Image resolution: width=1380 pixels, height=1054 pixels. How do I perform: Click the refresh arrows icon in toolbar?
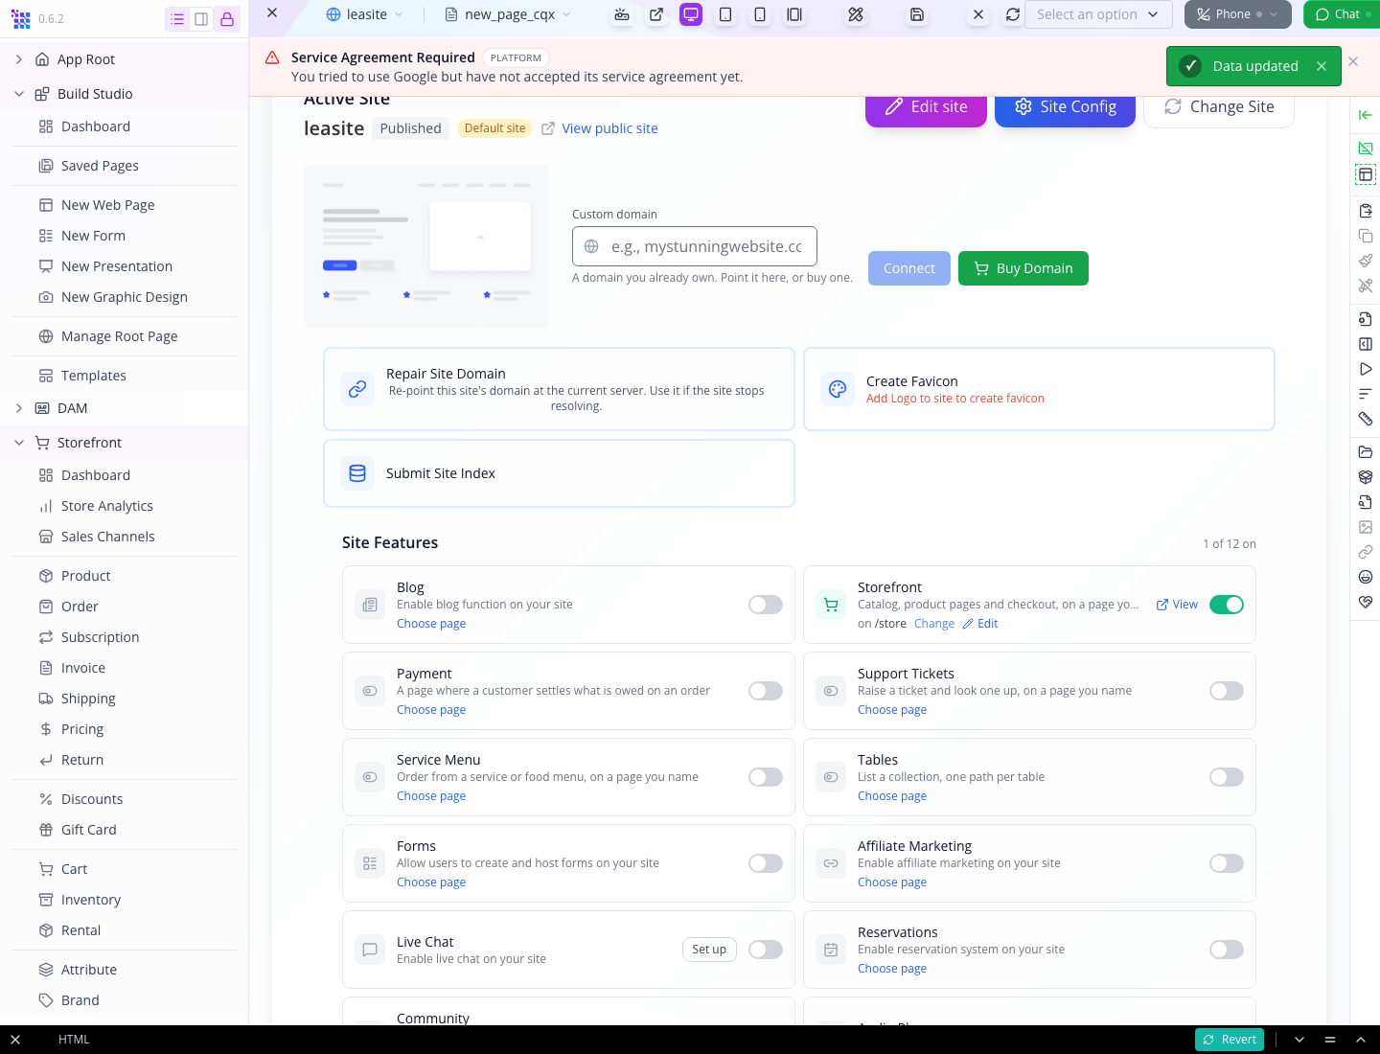1013,14
